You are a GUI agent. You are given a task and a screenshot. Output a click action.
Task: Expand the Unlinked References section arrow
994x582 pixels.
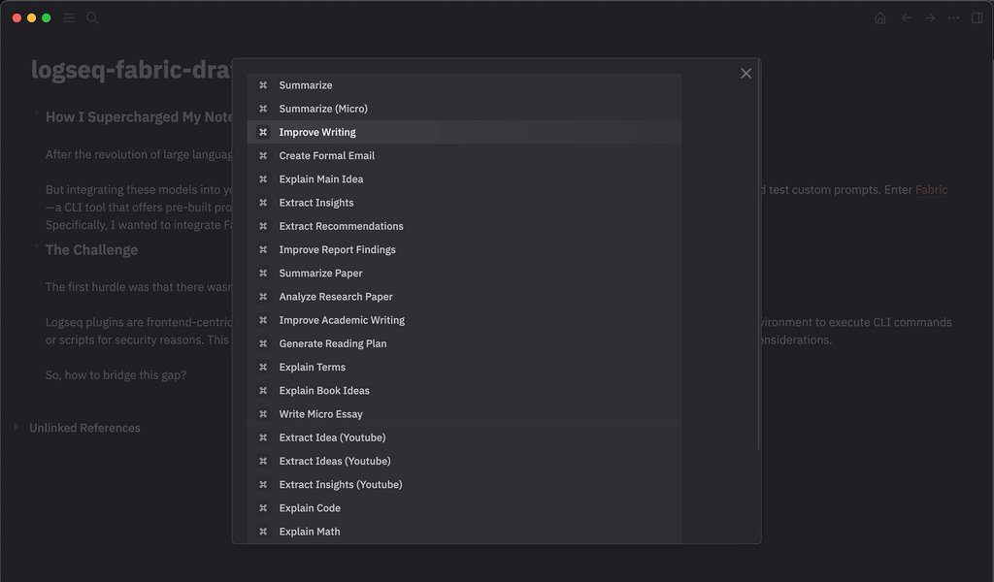(16, 428)
